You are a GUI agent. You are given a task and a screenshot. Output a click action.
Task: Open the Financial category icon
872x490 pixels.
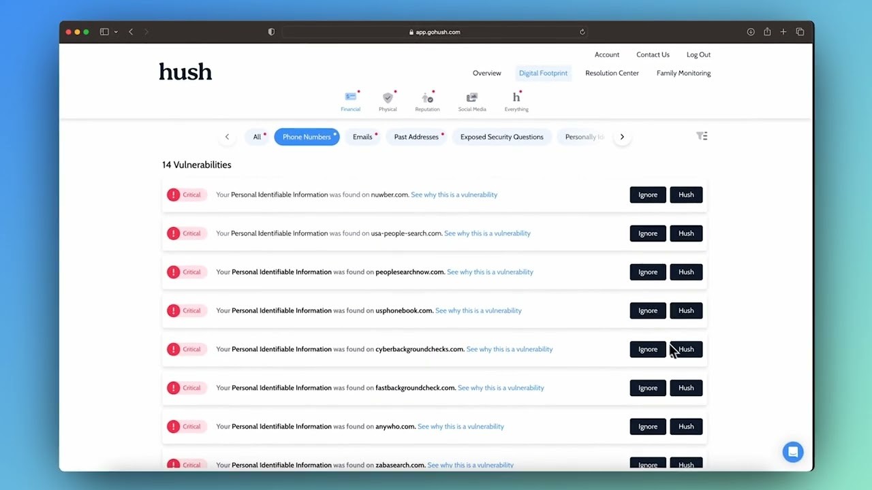[350, 101]
